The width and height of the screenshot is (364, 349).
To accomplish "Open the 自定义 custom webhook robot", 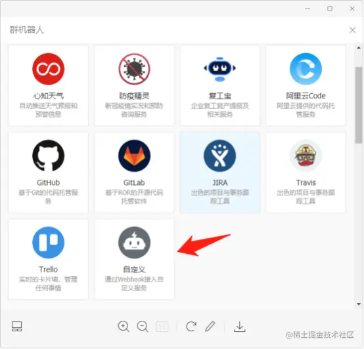I will point(134,259).
